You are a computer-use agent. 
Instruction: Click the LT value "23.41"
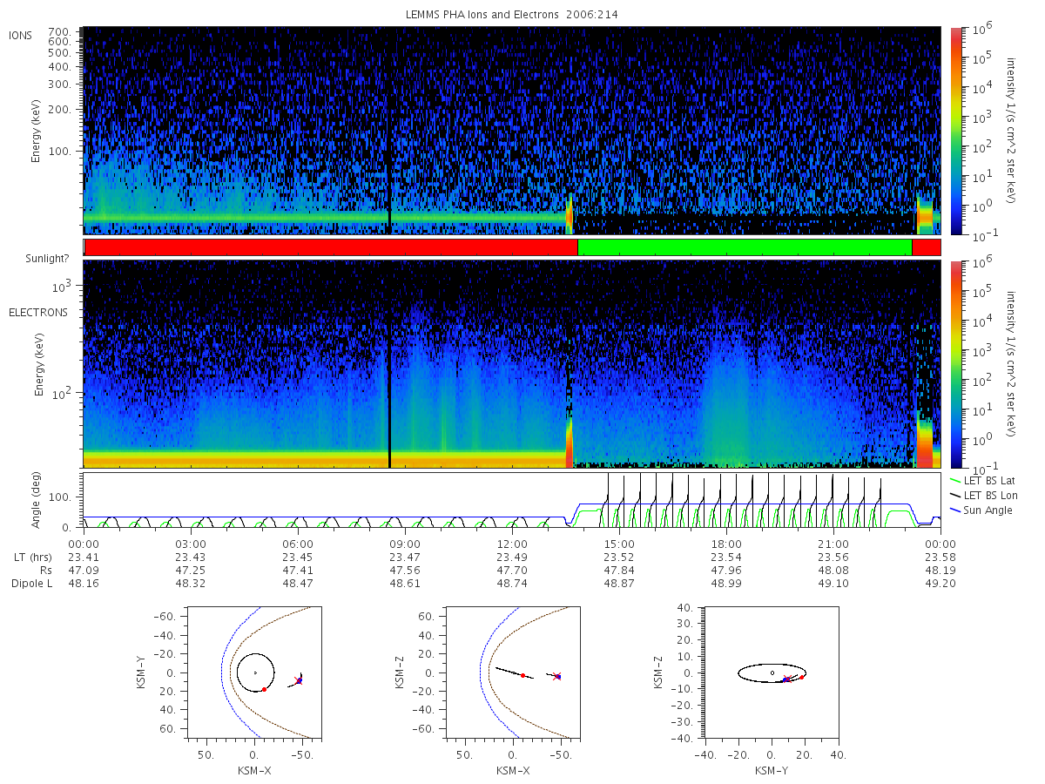pos(84,558)
